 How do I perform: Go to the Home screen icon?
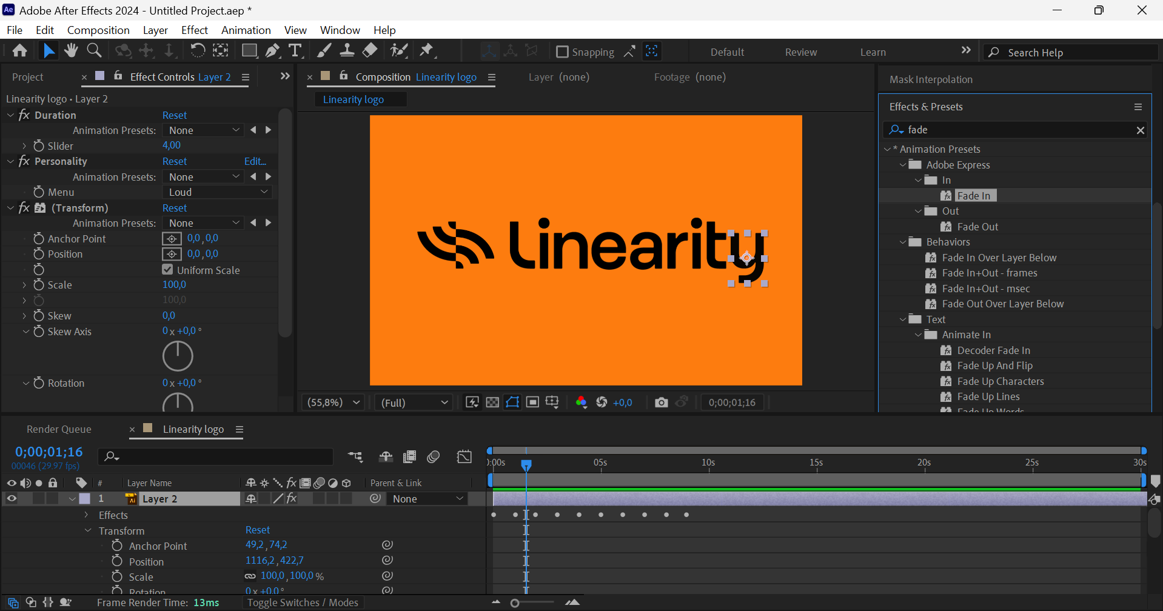(x=19, y=51)
